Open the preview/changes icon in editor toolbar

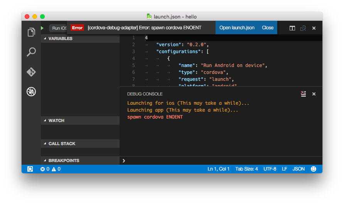click(x=303, y=28)
